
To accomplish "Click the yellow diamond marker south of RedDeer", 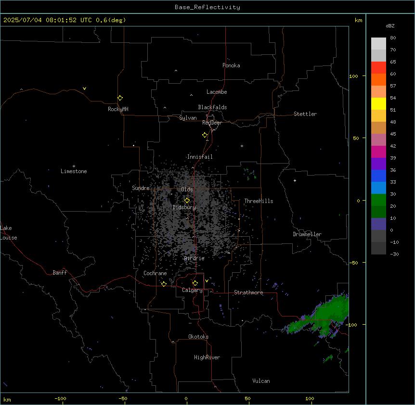I will click(x=205, y=135).
